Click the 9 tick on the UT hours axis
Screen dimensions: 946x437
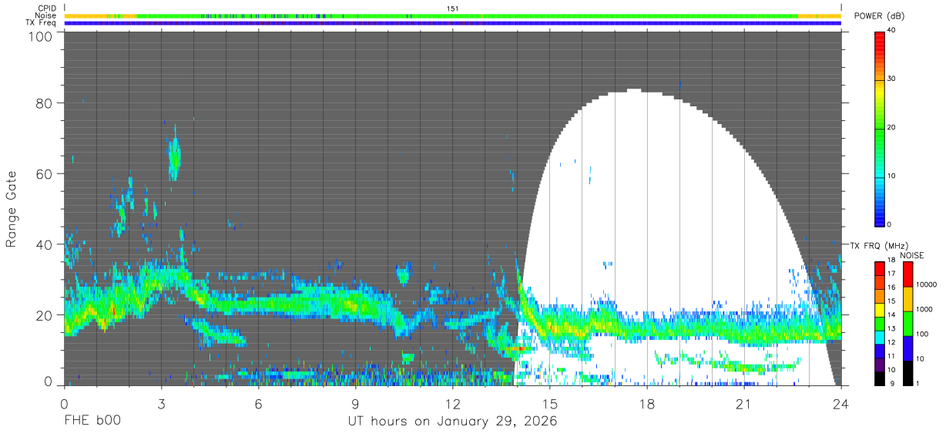[355, 403]
